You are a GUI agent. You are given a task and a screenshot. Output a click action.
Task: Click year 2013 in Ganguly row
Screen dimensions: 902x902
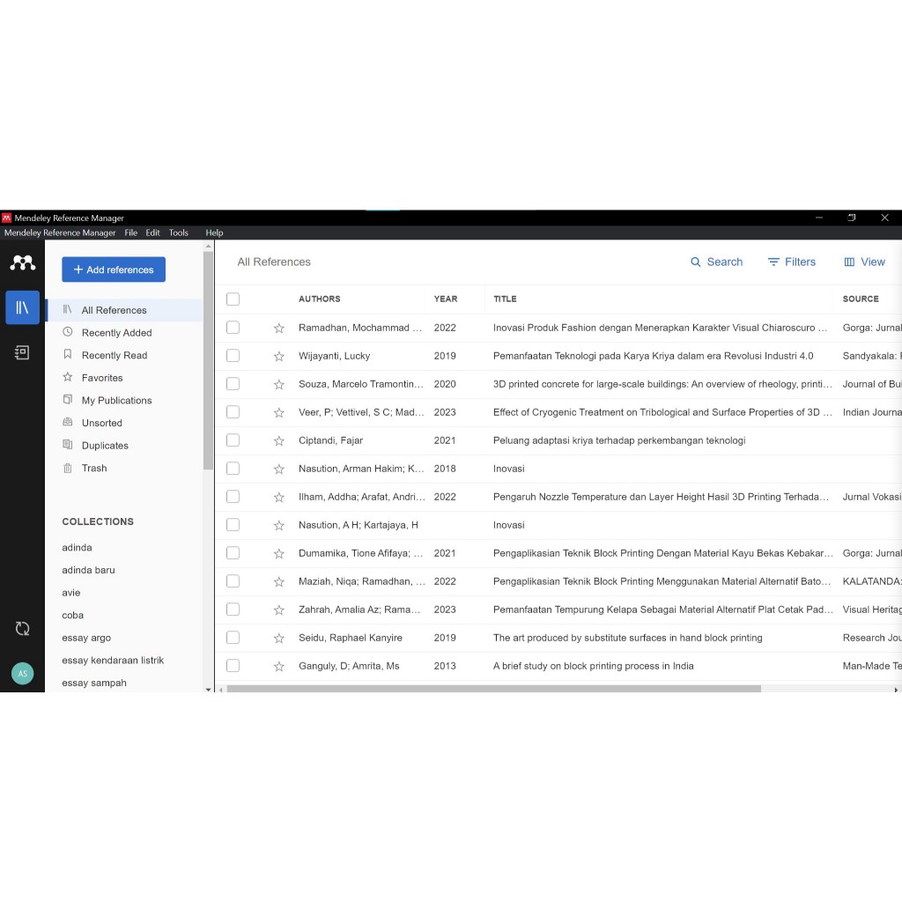tap(445, 666)
